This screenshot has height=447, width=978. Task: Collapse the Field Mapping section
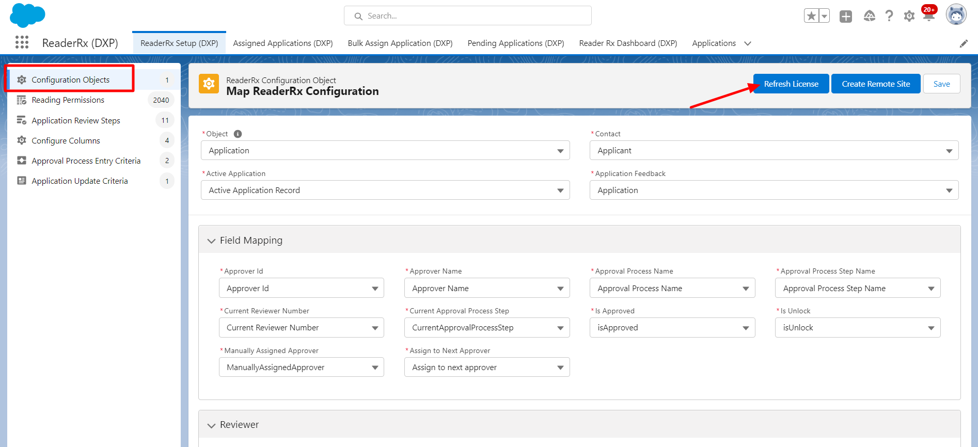pyautogui.click(x=211, y=241)
